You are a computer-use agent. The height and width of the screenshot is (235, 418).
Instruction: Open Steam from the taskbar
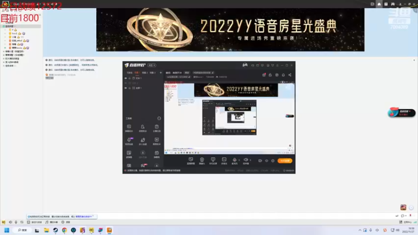(55, 230)
